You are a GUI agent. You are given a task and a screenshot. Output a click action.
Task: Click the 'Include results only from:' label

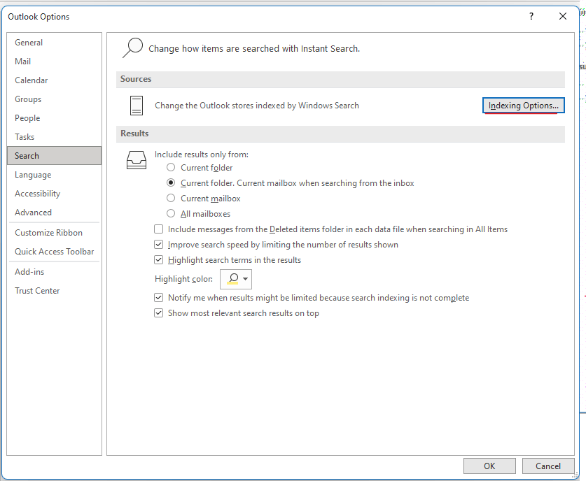(202, 155)
